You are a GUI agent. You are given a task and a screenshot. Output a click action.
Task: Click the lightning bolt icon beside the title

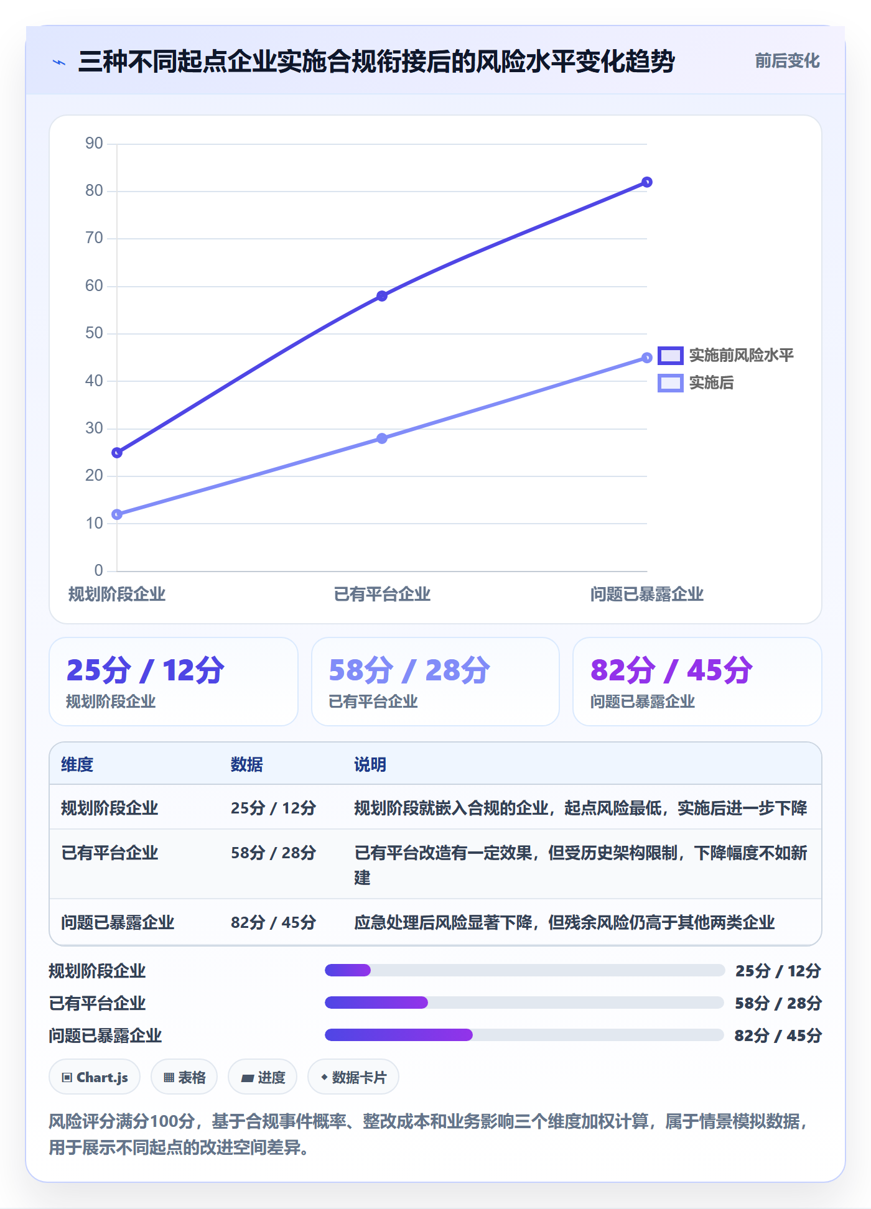click(x=59, y=62)
